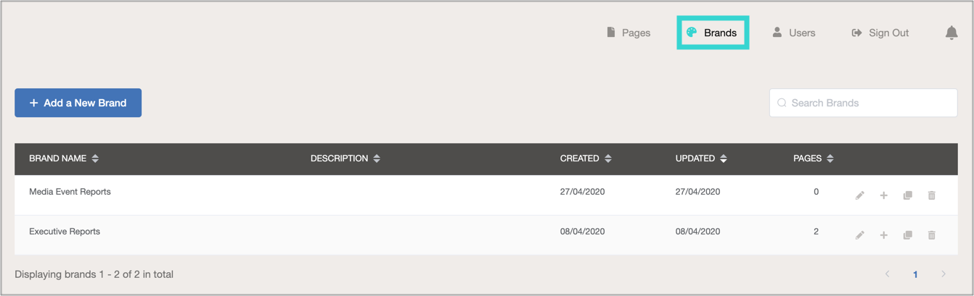Add a page to Executive Reports
This screenshot has width=974, height=296.
[883, 235]
